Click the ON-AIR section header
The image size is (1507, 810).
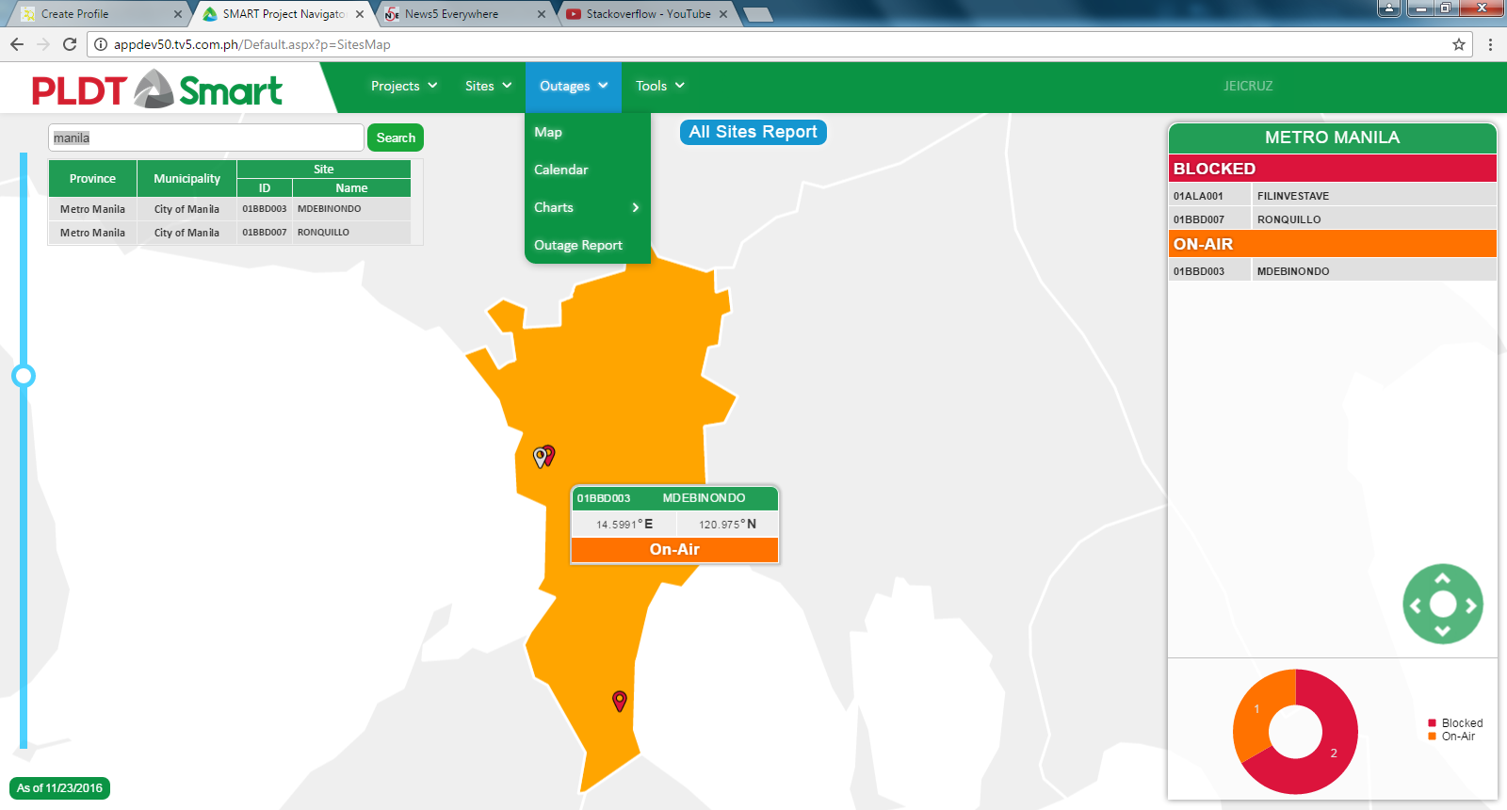click(x=1333, y=244)
